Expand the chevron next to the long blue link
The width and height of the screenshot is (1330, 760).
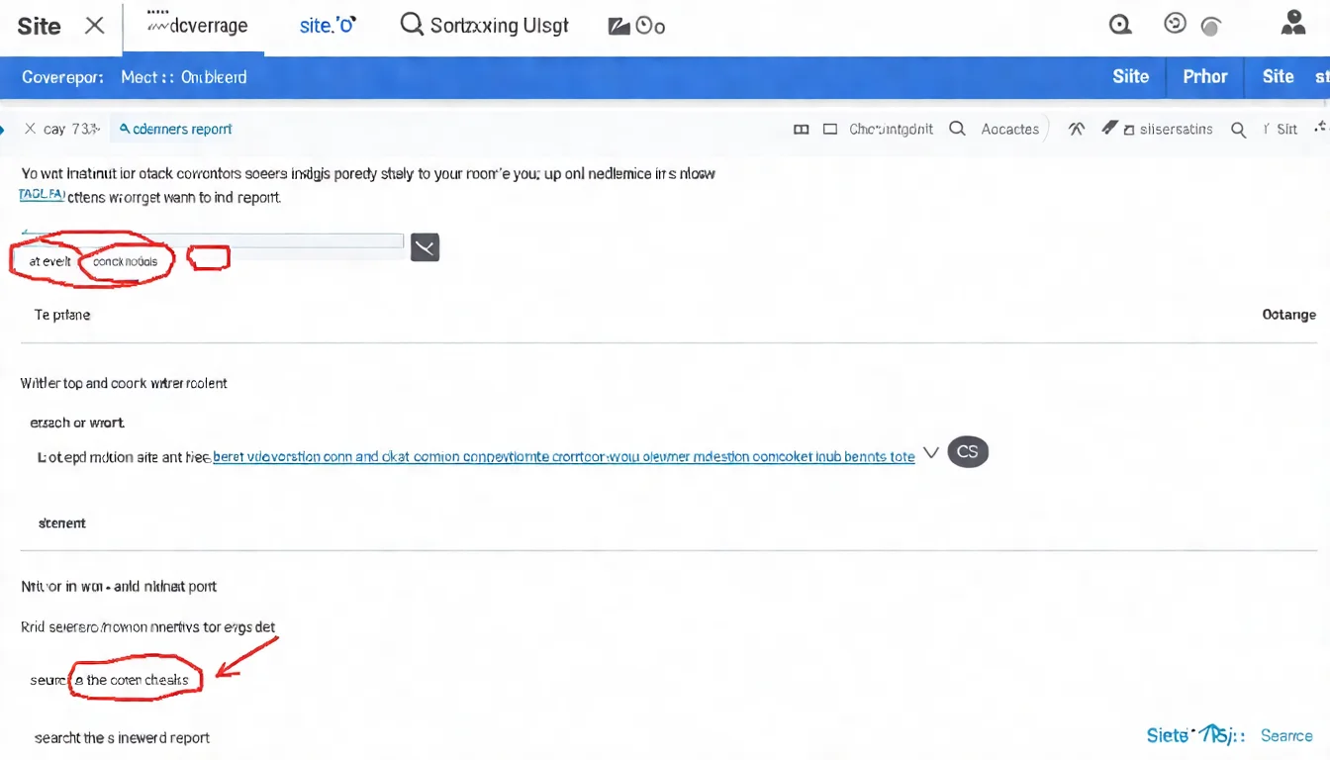click(x=931, y=452)
